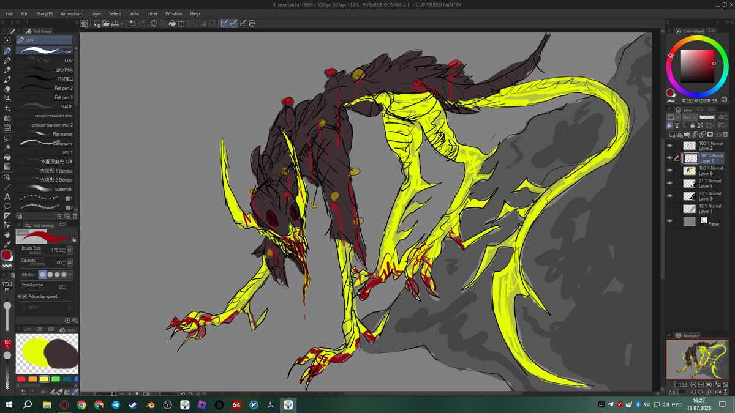
Task: Hide Layer 4 via eye icon
Action: tap(669, 184)
